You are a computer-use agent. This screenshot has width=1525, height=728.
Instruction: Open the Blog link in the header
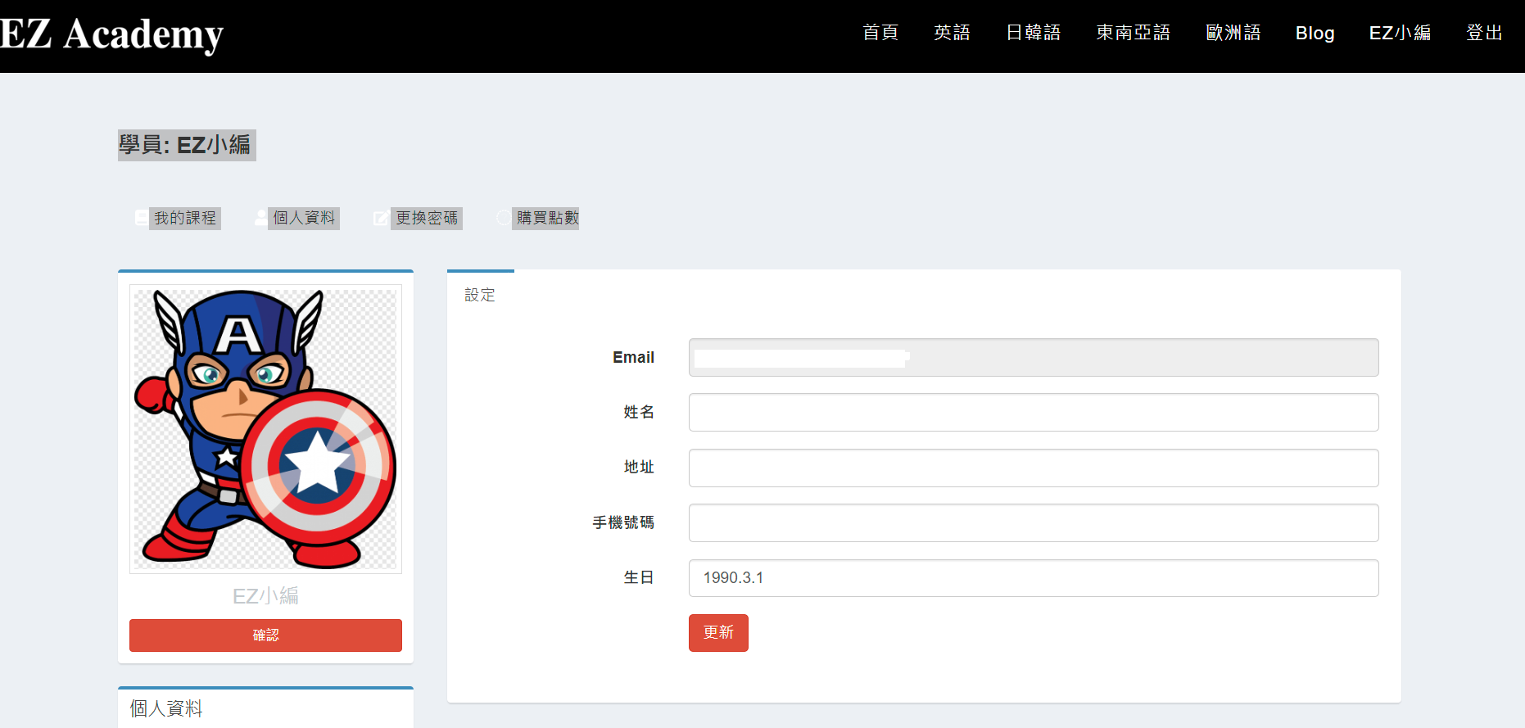pyautogui.click(x=1315, y=33)
